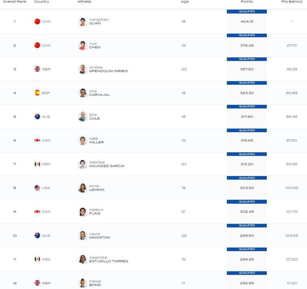The image size is (307, 289).
Task: Click the Country column header
Action: [41, 2]
